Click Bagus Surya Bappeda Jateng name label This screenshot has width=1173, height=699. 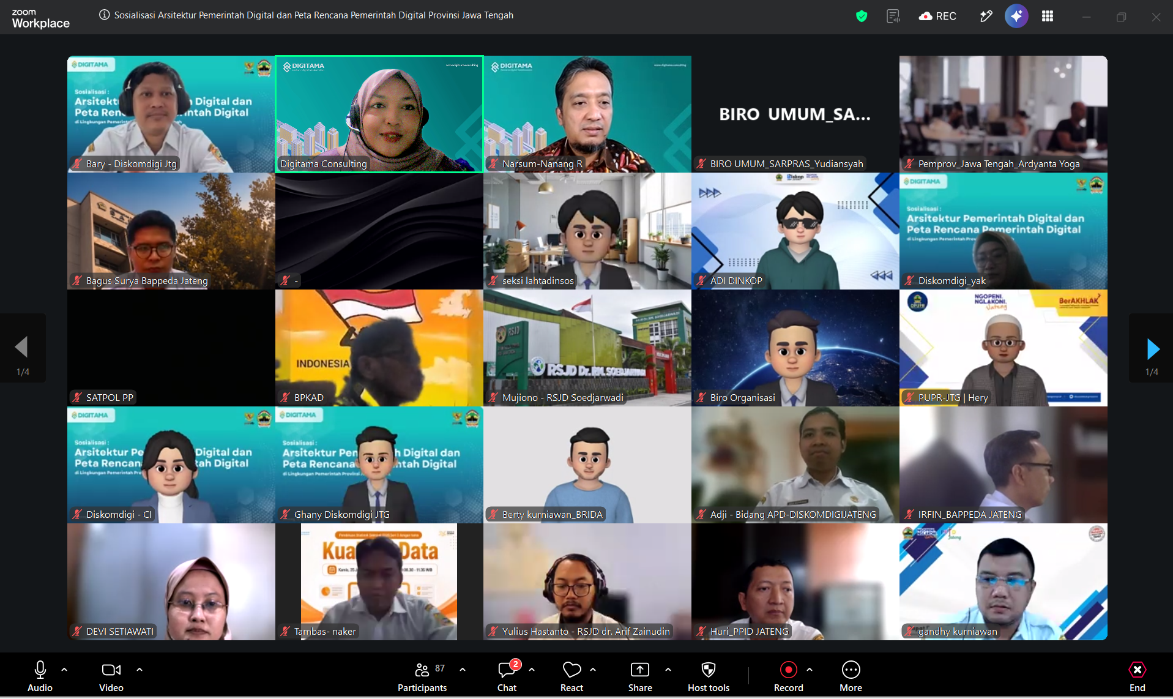tap(147, 281)
